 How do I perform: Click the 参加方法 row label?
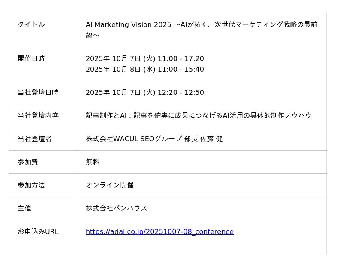[31, 185]
